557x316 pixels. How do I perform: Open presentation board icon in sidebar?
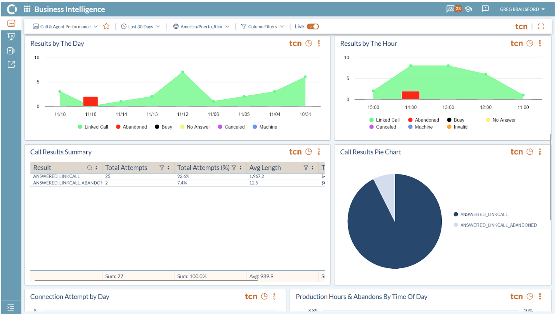click(11, 37)
